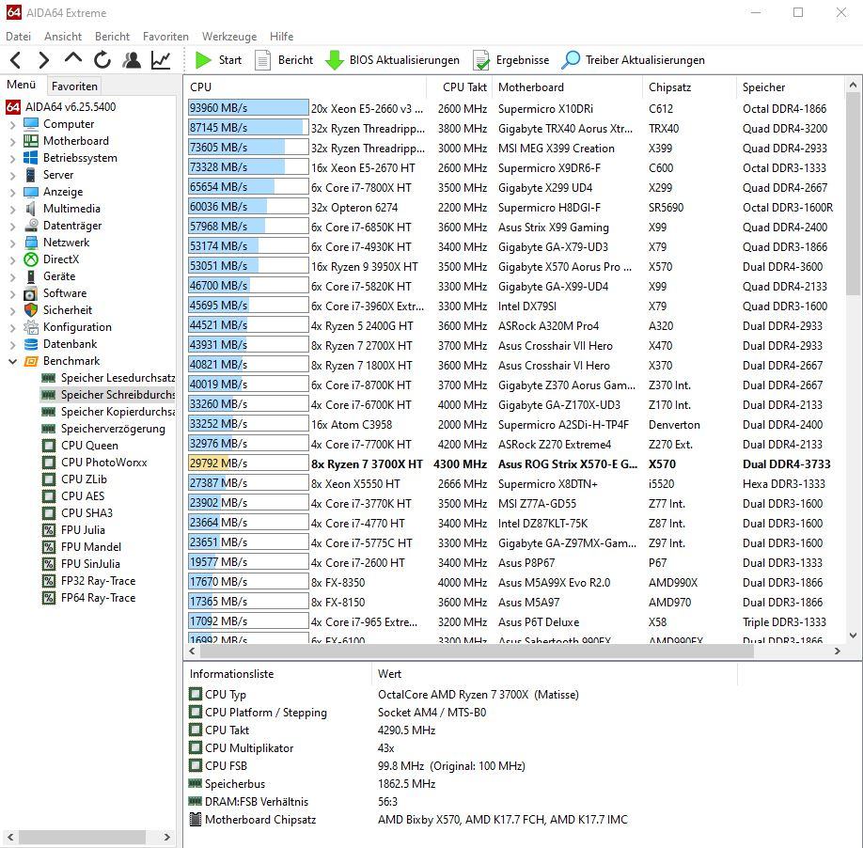
Task: Open the Werkzeuge menu
Action: pos(229,37)
